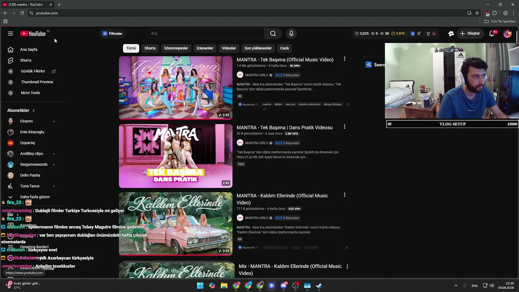The width and height of the screenshot is (519, 292).
Task: Click the install app icon in address bar
Action: (x=470, y=13)
